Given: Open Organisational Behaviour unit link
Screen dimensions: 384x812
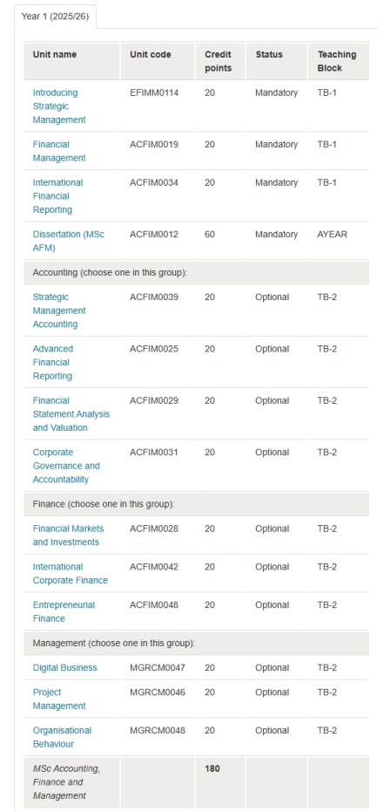Looking at the screenshot, I should point(62,738).
